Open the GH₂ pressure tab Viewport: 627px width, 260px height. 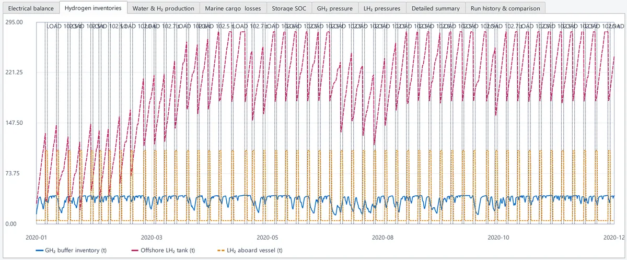tap(335, 8)
